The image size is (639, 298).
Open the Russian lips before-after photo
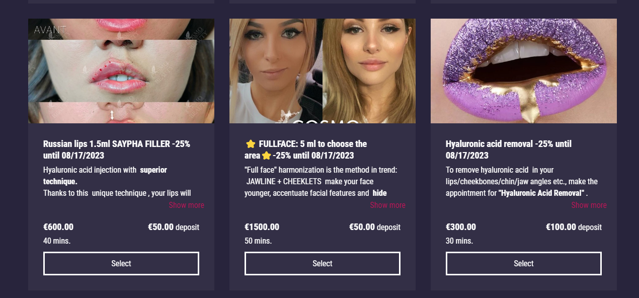pos(121,71)
